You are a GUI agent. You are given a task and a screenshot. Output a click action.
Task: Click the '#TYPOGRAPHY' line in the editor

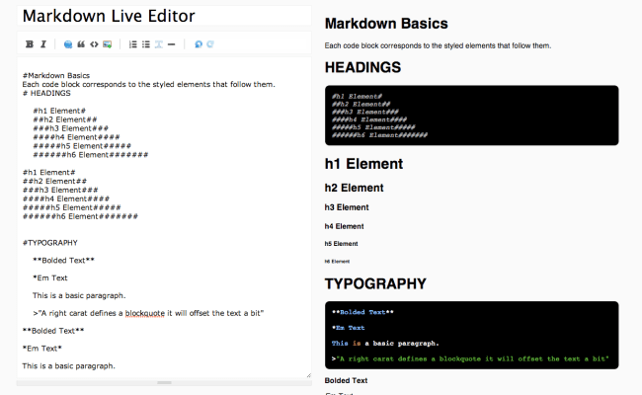[50, 243]
